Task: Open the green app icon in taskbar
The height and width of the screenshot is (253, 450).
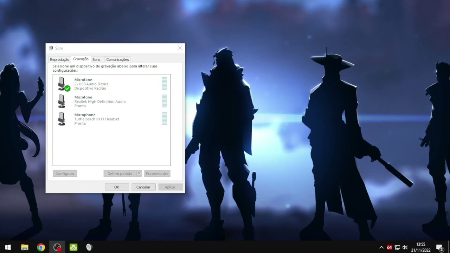Action: point(73,247)
